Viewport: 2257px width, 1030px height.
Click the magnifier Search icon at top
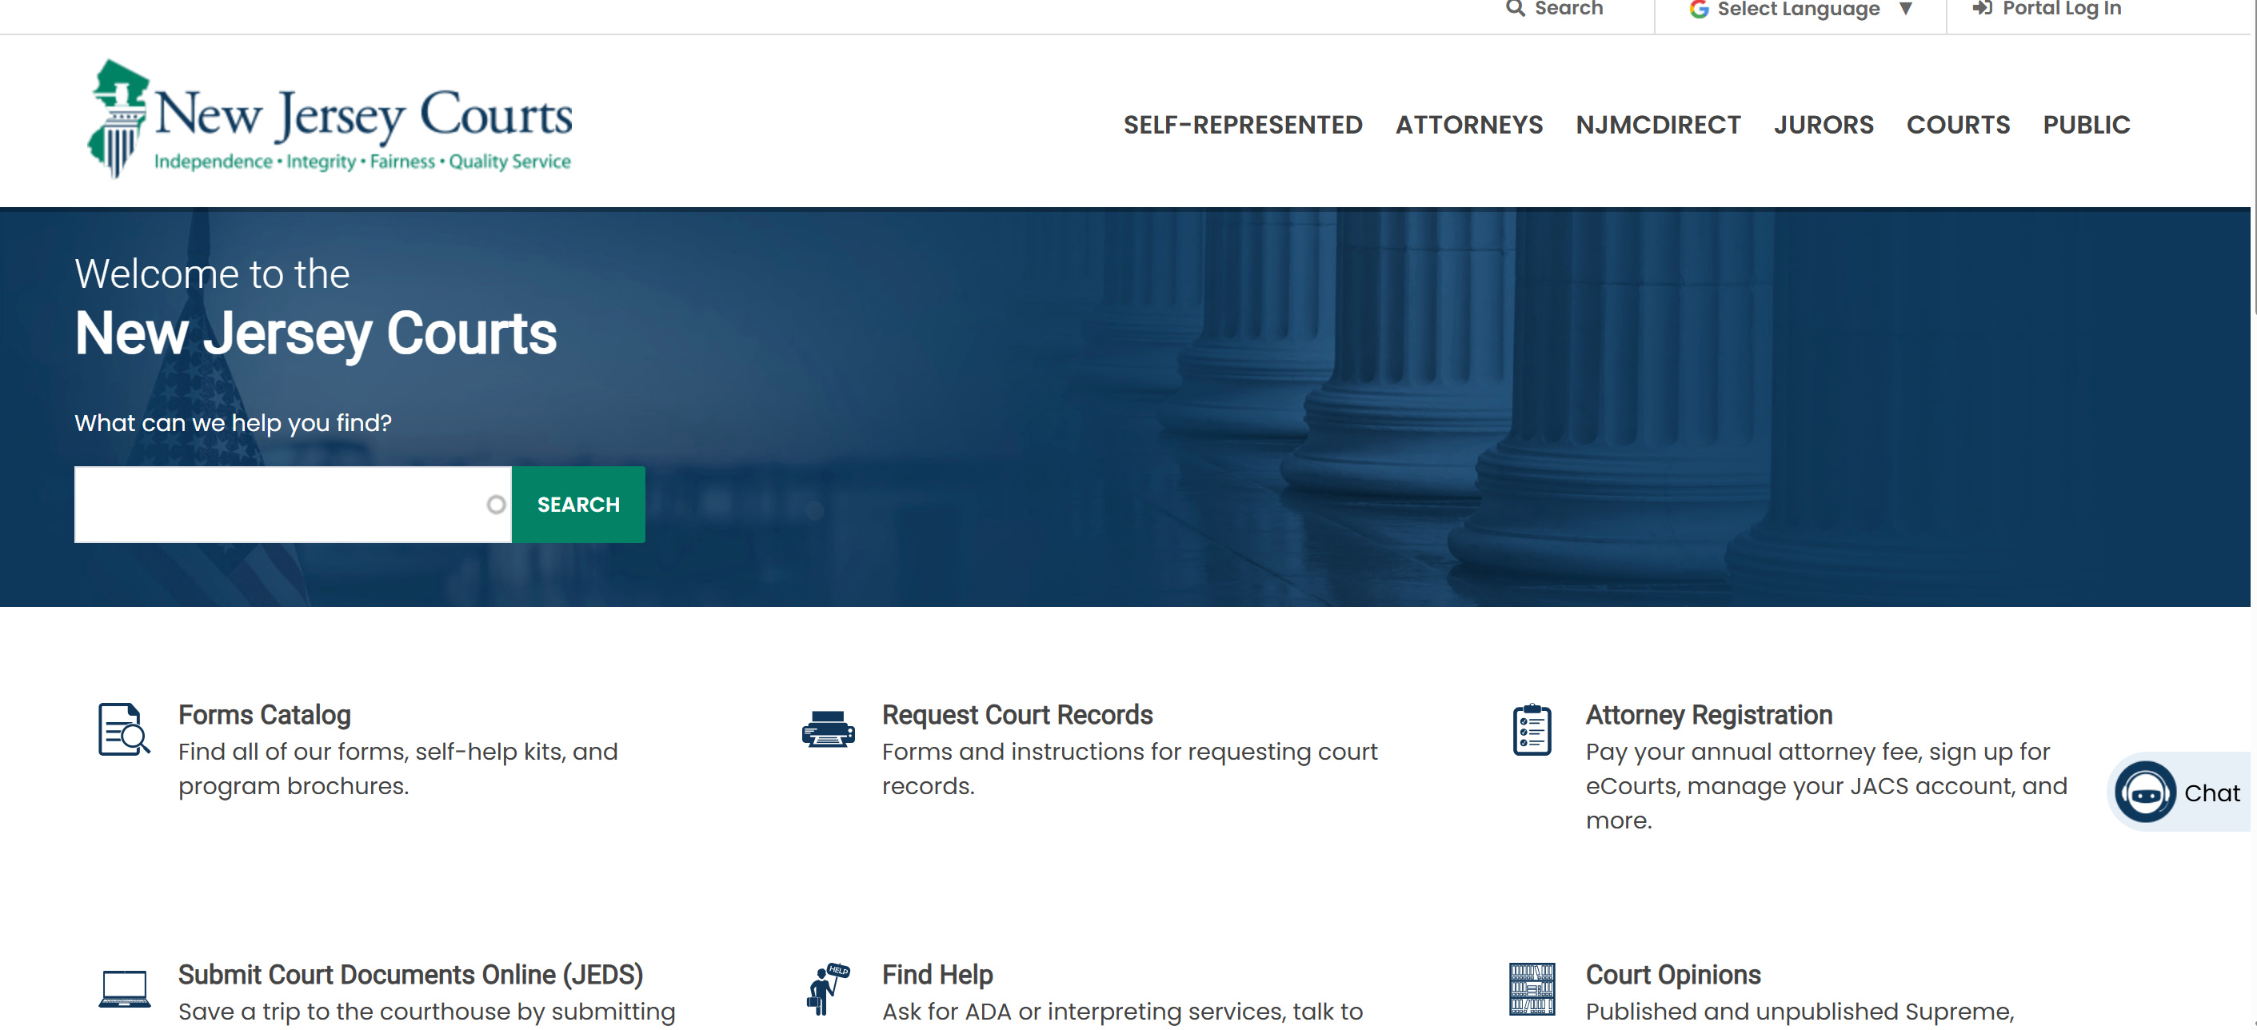click(1515, 9)
